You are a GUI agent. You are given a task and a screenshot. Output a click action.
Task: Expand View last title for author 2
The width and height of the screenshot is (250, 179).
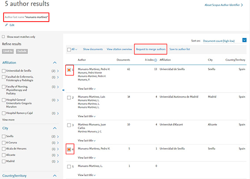pos(86,116)
